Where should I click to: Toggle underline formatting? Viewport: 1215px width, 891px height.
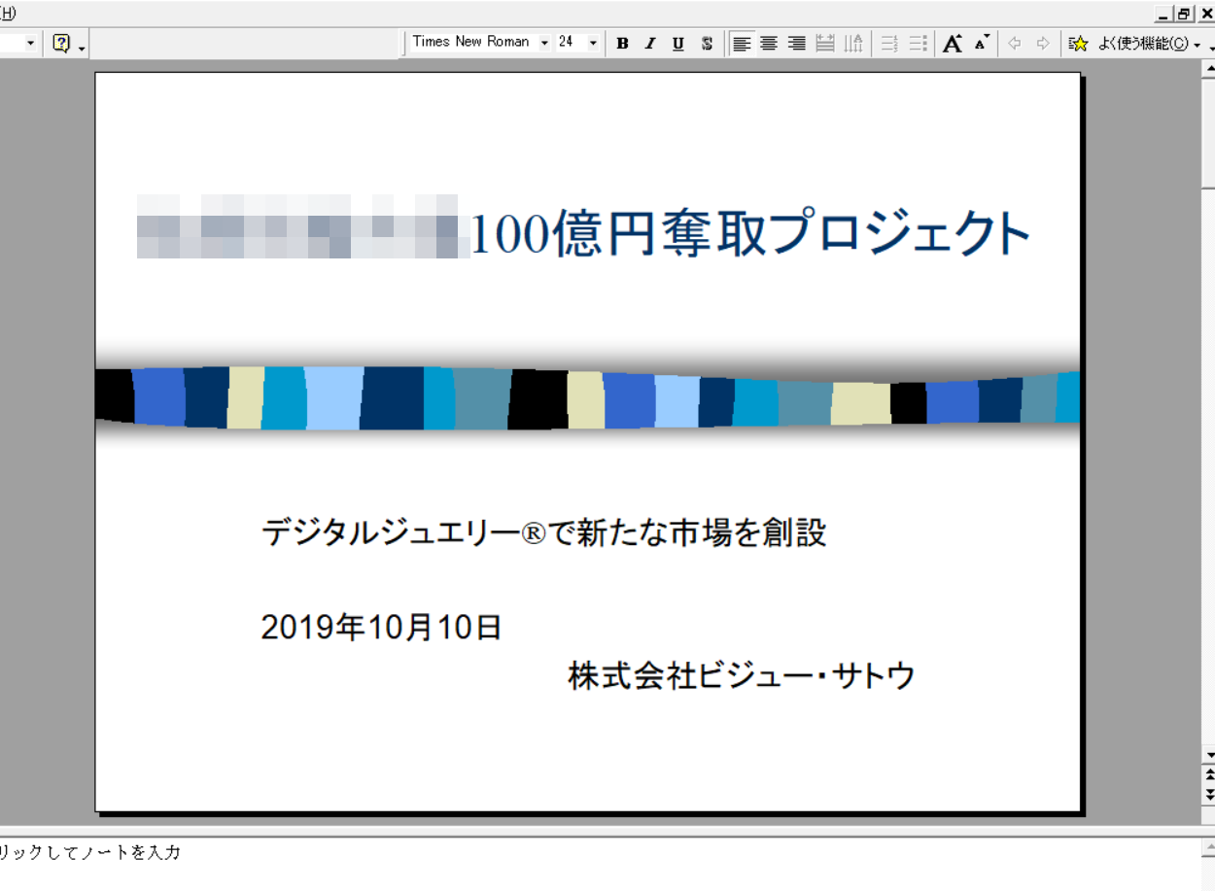tap(678, 44)
